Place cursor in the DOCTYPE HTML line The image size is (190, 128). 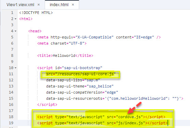pos(36,13)
